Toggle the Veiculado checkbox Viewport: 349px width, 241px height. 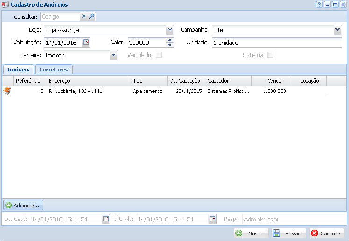pos(159,55)
